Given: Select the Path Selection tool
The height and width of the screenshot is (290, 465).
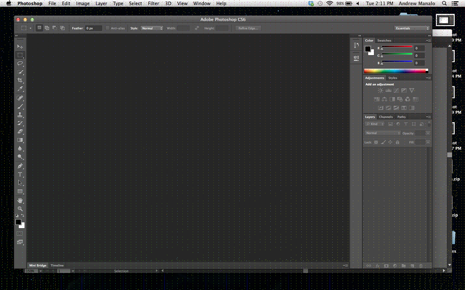Looking at the screenshot, I should point(20,183).
